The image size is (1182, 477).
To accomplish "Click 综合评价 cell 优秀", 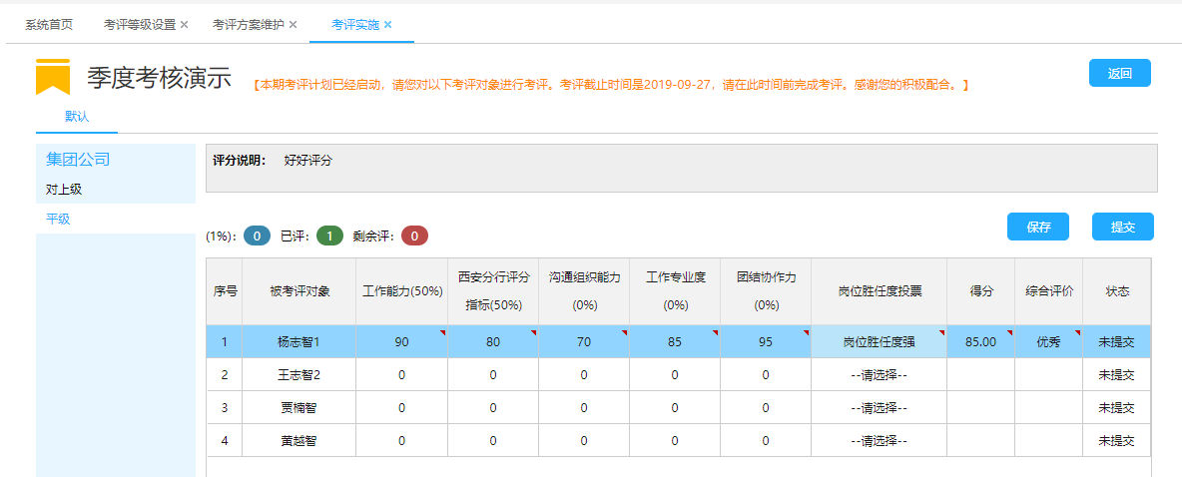I will [1048, 342].
